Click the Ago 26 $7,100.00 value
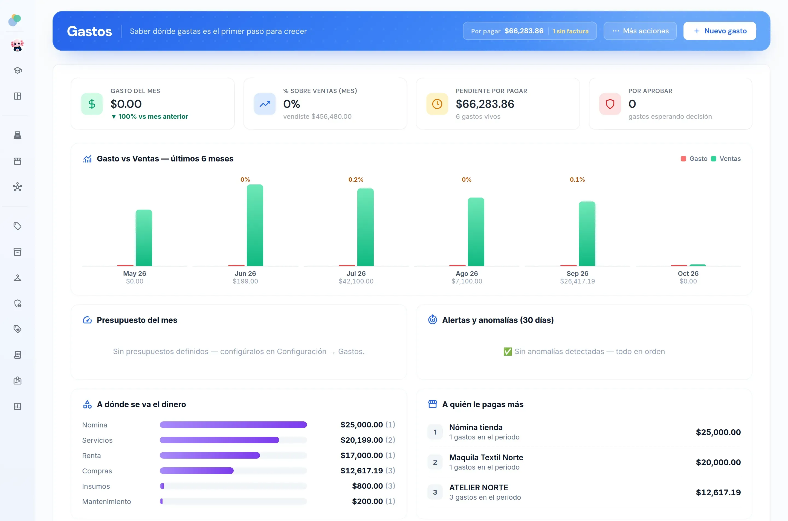The image size is (788, 521). point(467,281)
